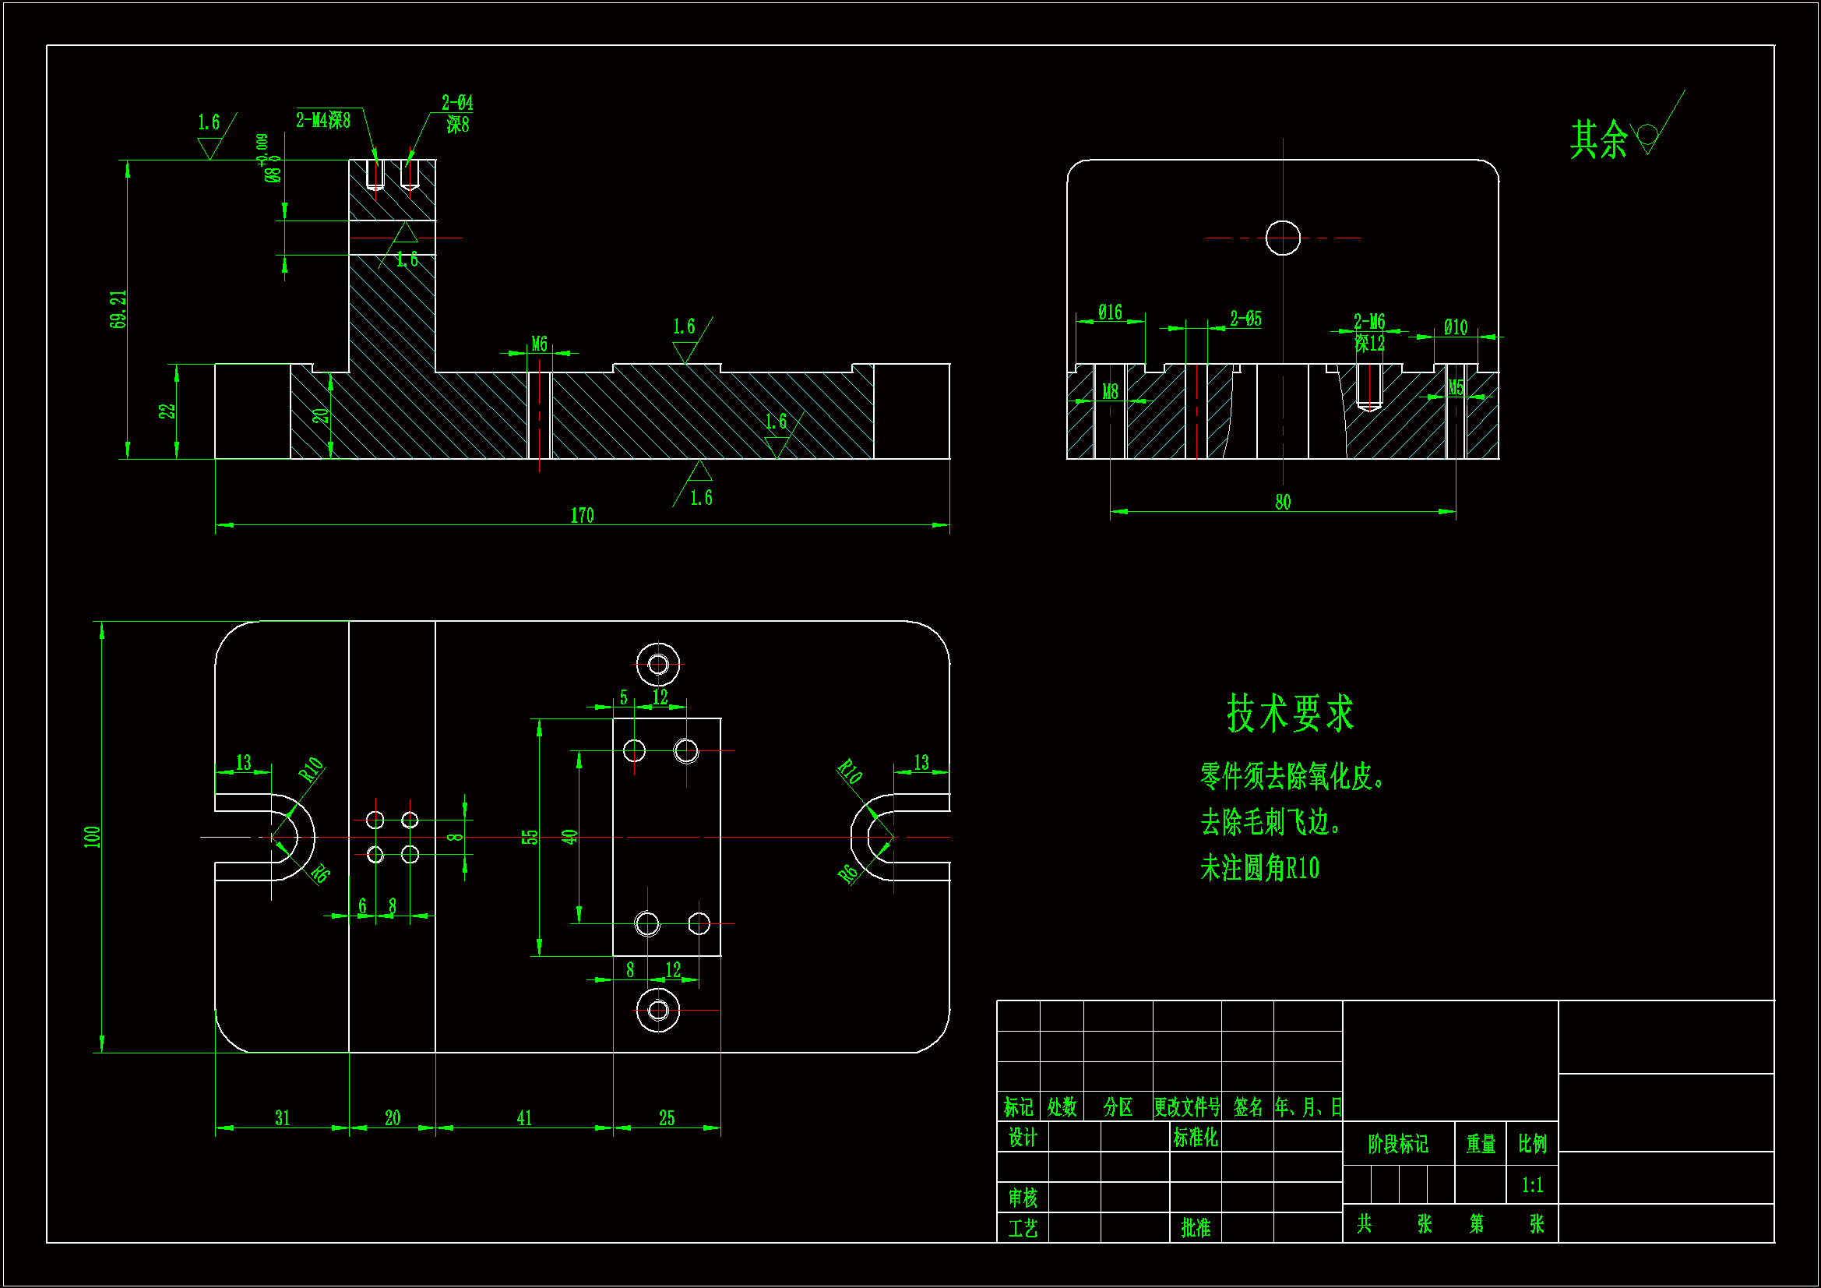This screenshot has height=1288, width=1821.
Task: Click the 技术要求 heading
Action: coord(1291,713)
